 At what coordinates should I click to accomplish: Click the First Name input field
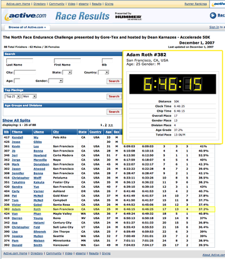(67, 61)
